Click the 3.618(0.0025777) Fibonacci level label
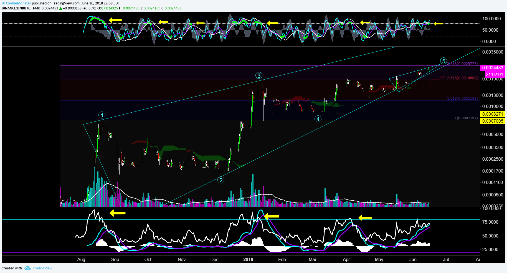 463,64
